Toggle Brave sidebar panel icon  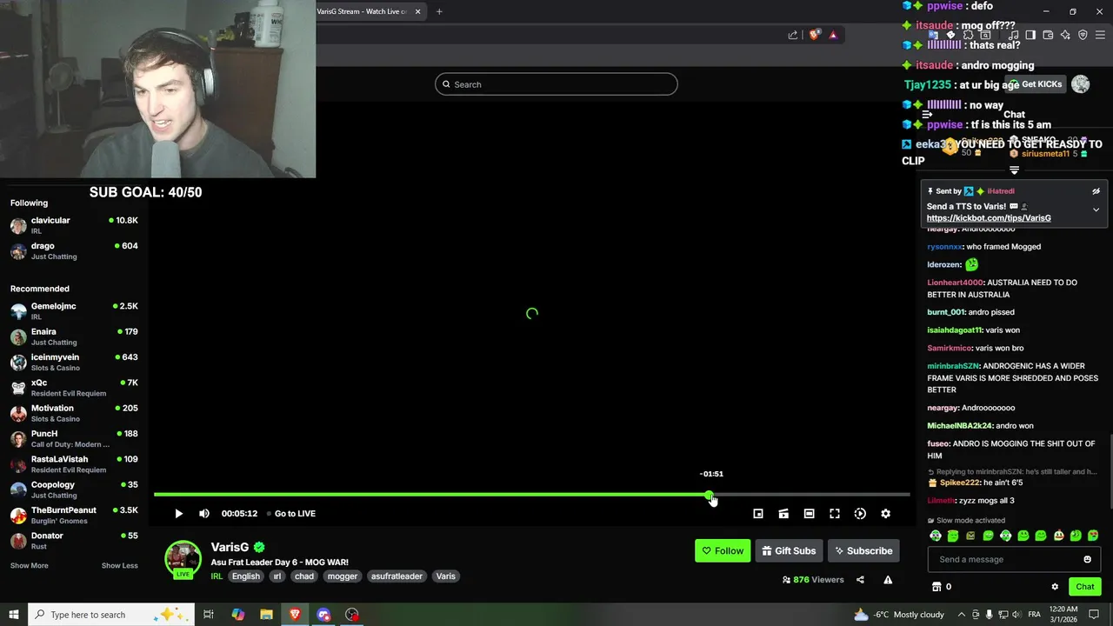click(x=1030, y=35)
